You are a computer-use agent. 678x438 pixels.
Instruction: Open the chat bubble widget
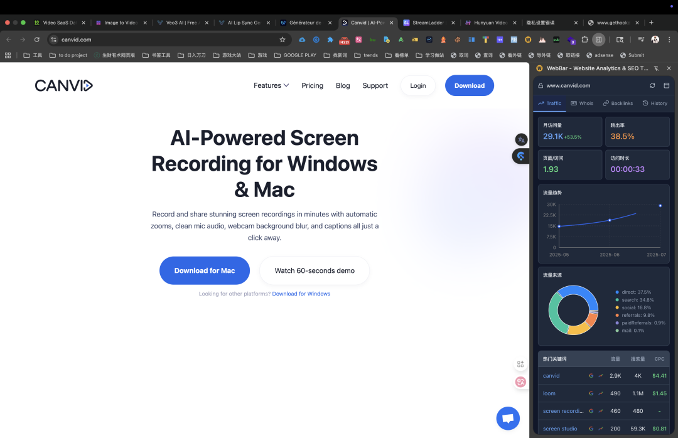coord(508,418)
